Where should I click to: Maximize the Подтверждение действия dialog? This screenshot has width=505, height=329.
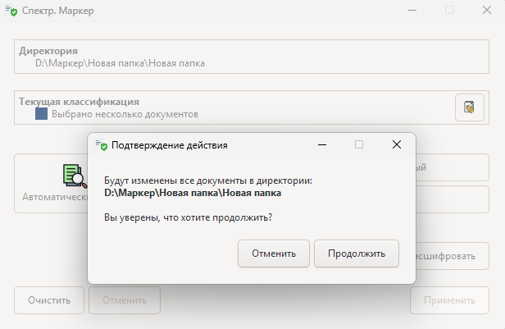coord(359,144)
